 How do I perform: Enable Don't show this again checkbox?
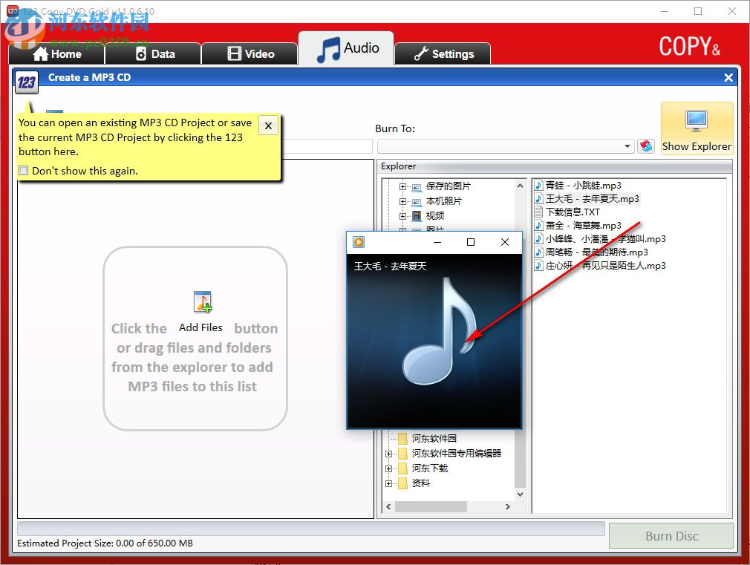click(24, 171)
